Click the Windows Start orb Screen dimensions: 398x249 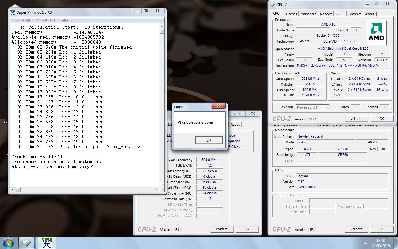pos(8,242)
